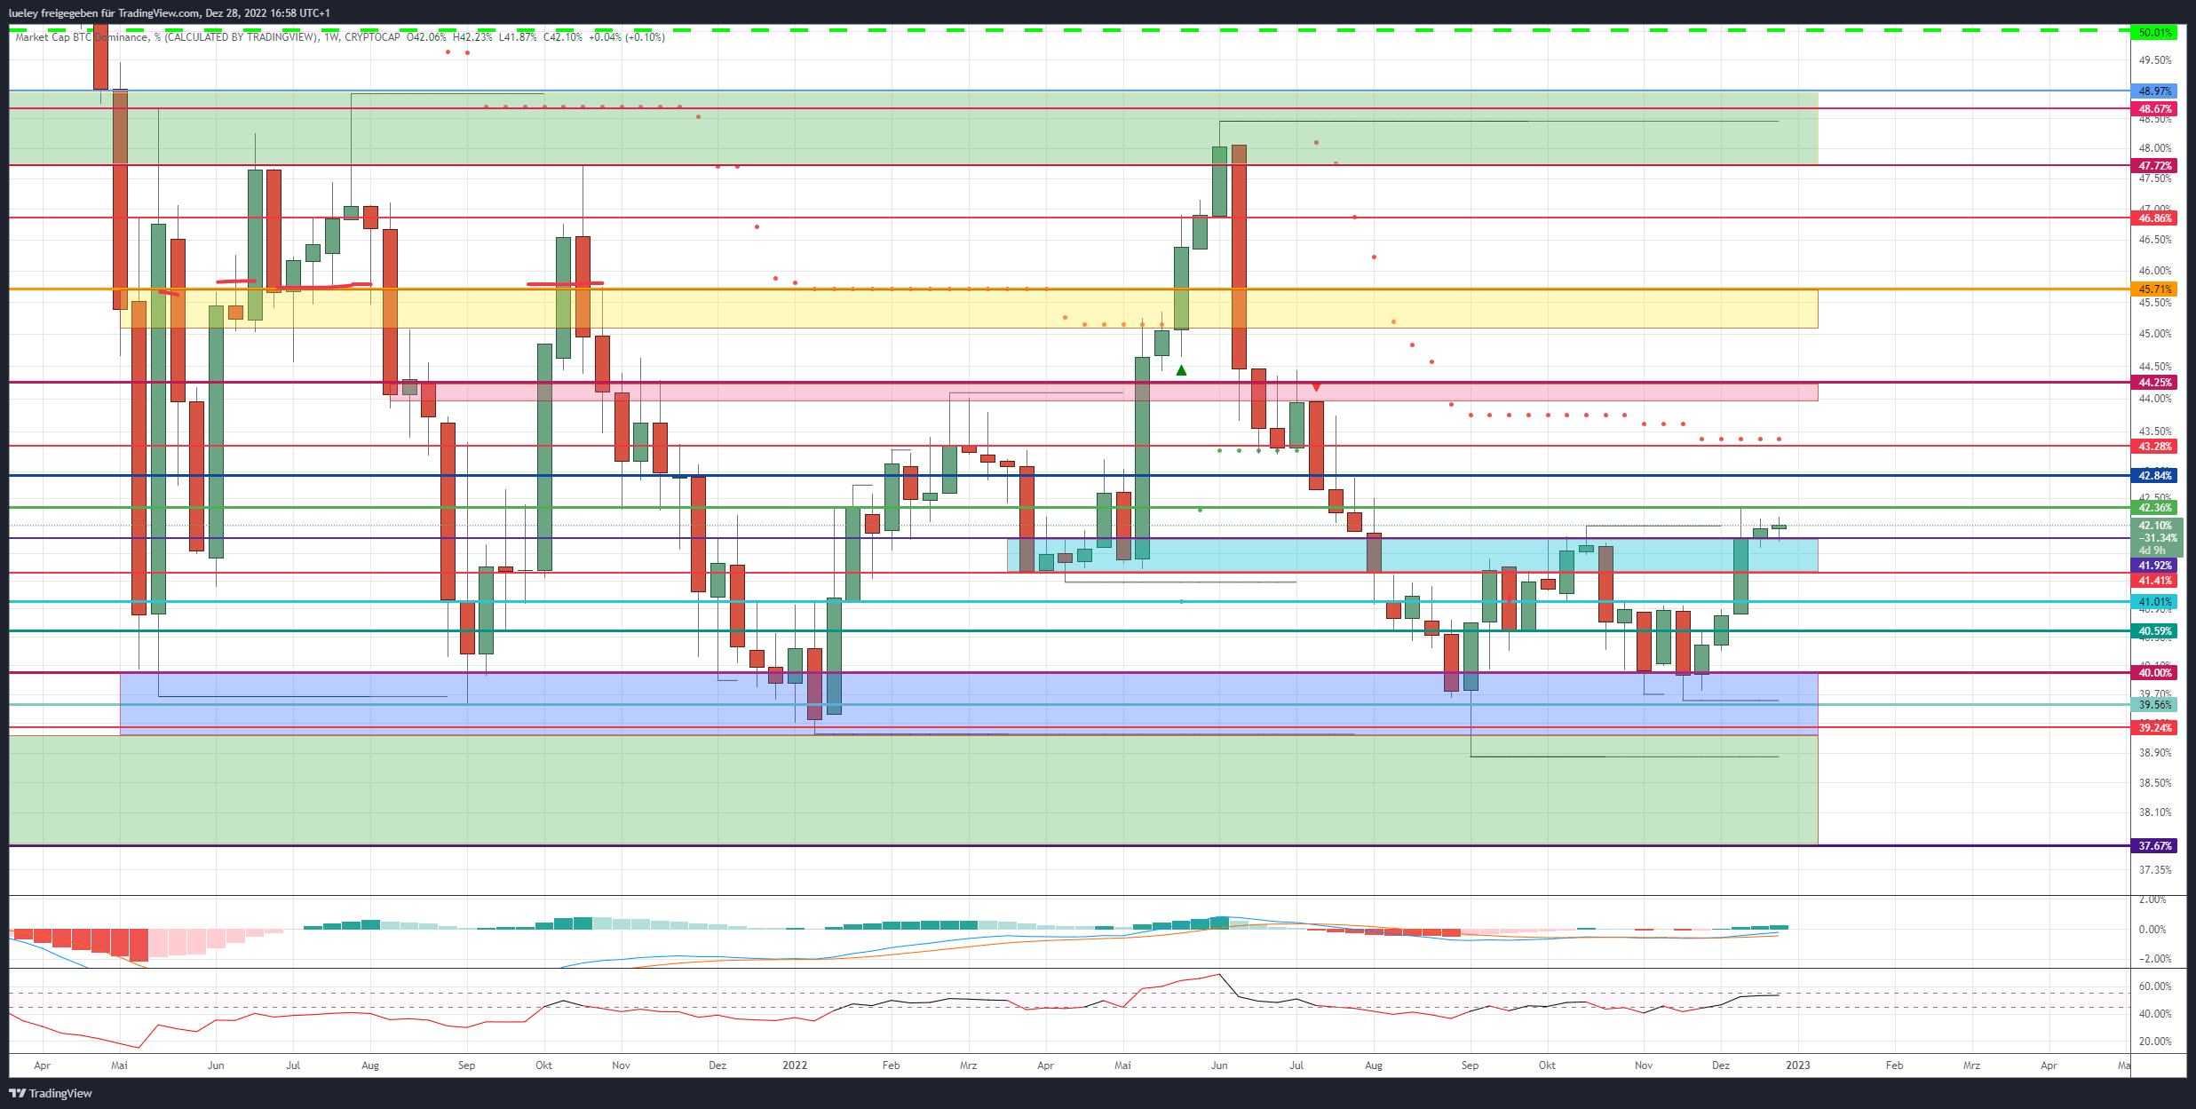Select the teal 40.59% price label
The width and height of the screenshot is (2196, 1109).
[2154, 632]
